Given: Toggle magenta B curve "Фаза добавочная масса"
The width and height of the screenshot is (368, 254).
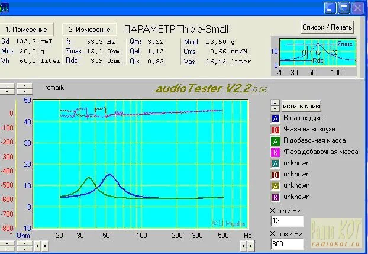Looking at the screenshot, I should click(275, 152).
